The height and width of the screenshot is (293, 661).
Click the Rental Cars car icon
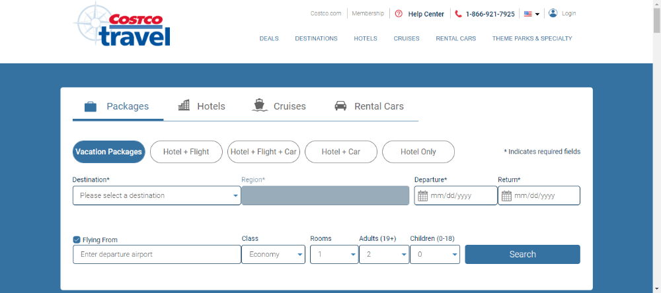tap(340, 106)
